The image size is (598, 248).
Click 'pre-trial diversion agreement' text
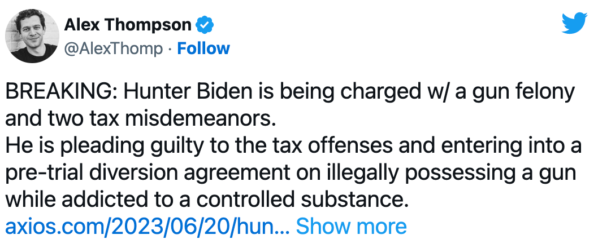[x=144, y=172]
